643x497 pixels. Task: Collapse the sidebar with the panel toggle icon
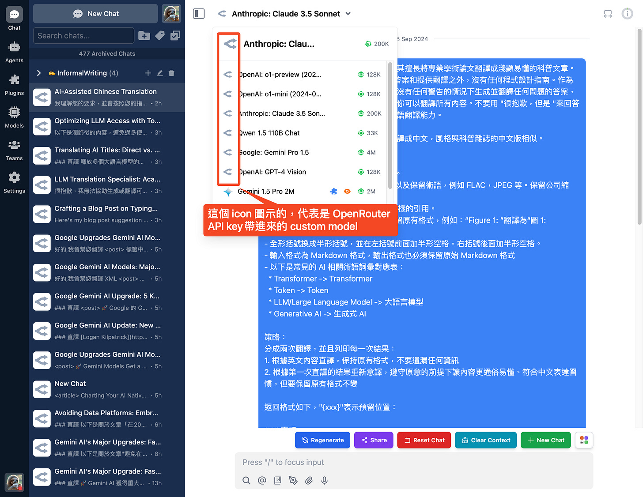pyautogui.click(x=198, y=13)
